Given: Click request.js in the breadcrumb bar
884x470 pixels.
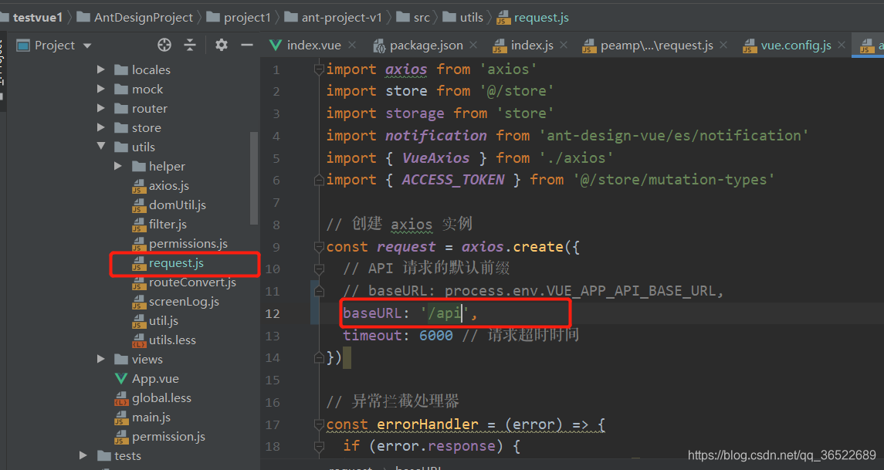Looking at the screenshot, I should 541,18.
